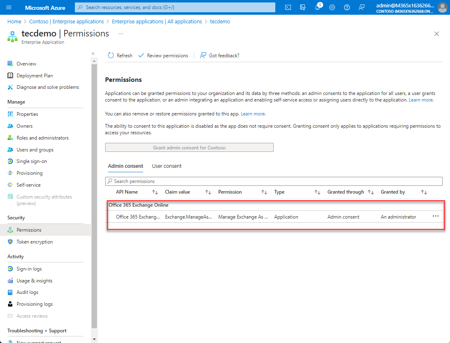Viewport: 450px width, 343px height.
Task: Open the portal settings gear
Action: 332,7
